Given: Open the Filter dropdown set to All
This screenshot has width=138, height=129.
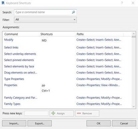Looking at the screenshot, I should pos(45,20).
